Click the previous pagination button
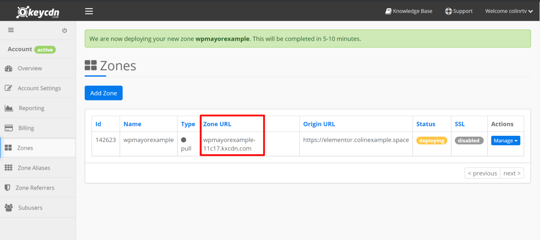This screenshot has width=540, height=240. coord(483,173)
